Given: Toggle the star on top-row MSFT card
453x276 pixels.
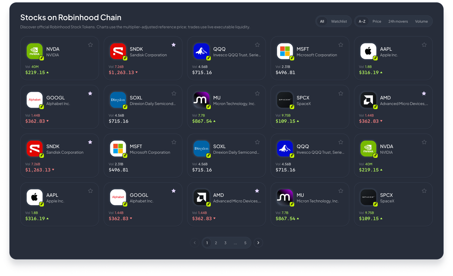Looking at the screenshot, I should tap(341, 45).
